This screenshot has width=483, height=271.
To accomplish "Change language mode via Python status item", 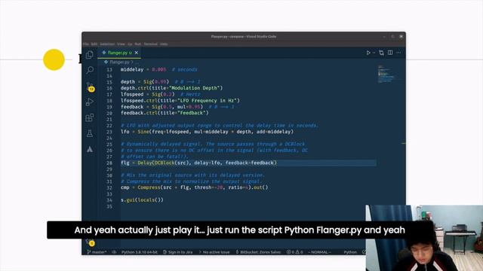I will (350, 252).
